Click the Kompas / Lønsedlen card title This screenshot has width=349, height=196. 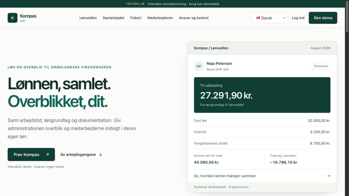tap(211, 48)
